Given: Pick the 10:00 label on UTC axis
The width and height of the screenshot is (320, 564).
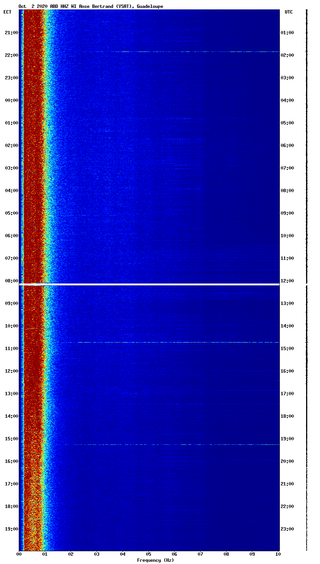Looking at the screenshot, I should coord(287,236).
